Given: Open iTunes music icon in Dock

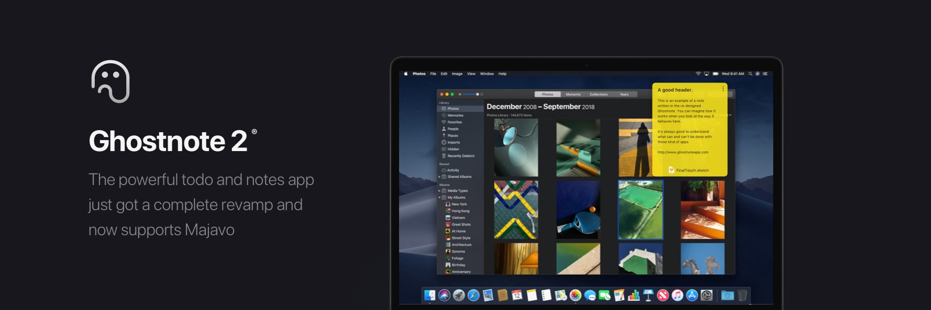Looking at the screenshot, I should [x=678, y=295].
